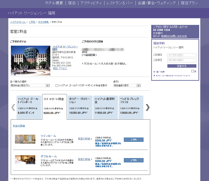The height and width of the screenshot is (181, 209).
Task: Open the アクティビティ navigation item
Action: pos(91,3)
